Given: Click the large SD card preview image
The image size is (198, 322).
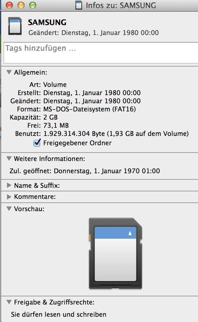Looking at the screenshot, I should tap(115, 254).
